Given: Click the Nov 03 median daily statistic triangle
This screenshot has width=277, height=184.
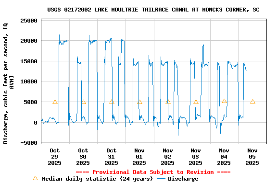Looking at the screenshot, I should click(x=196, y=102).
